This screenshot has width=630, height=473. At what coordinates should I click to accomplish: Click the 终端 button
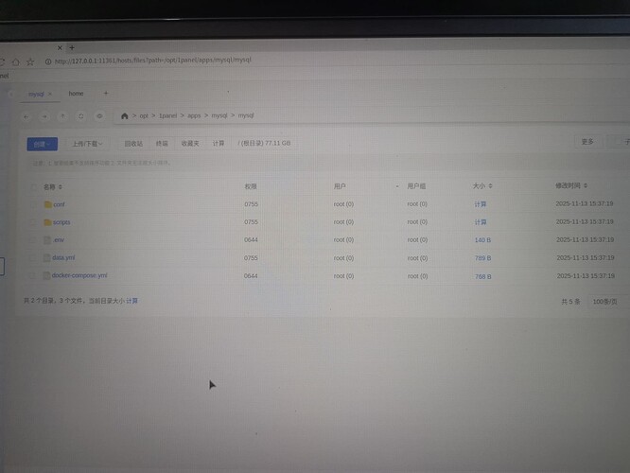162,144
